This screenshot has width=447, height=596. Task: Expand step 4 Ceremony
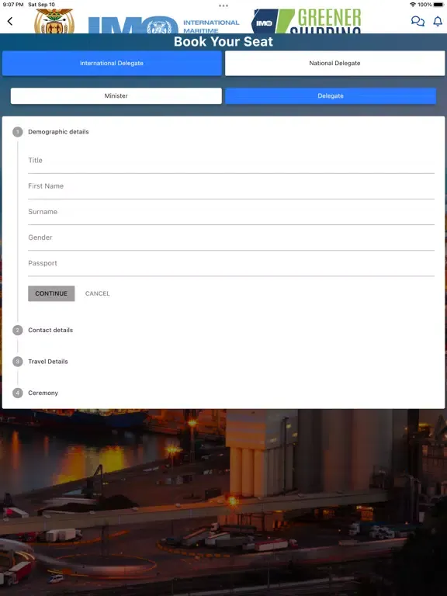pyautogui.click(x=36, y=393)
